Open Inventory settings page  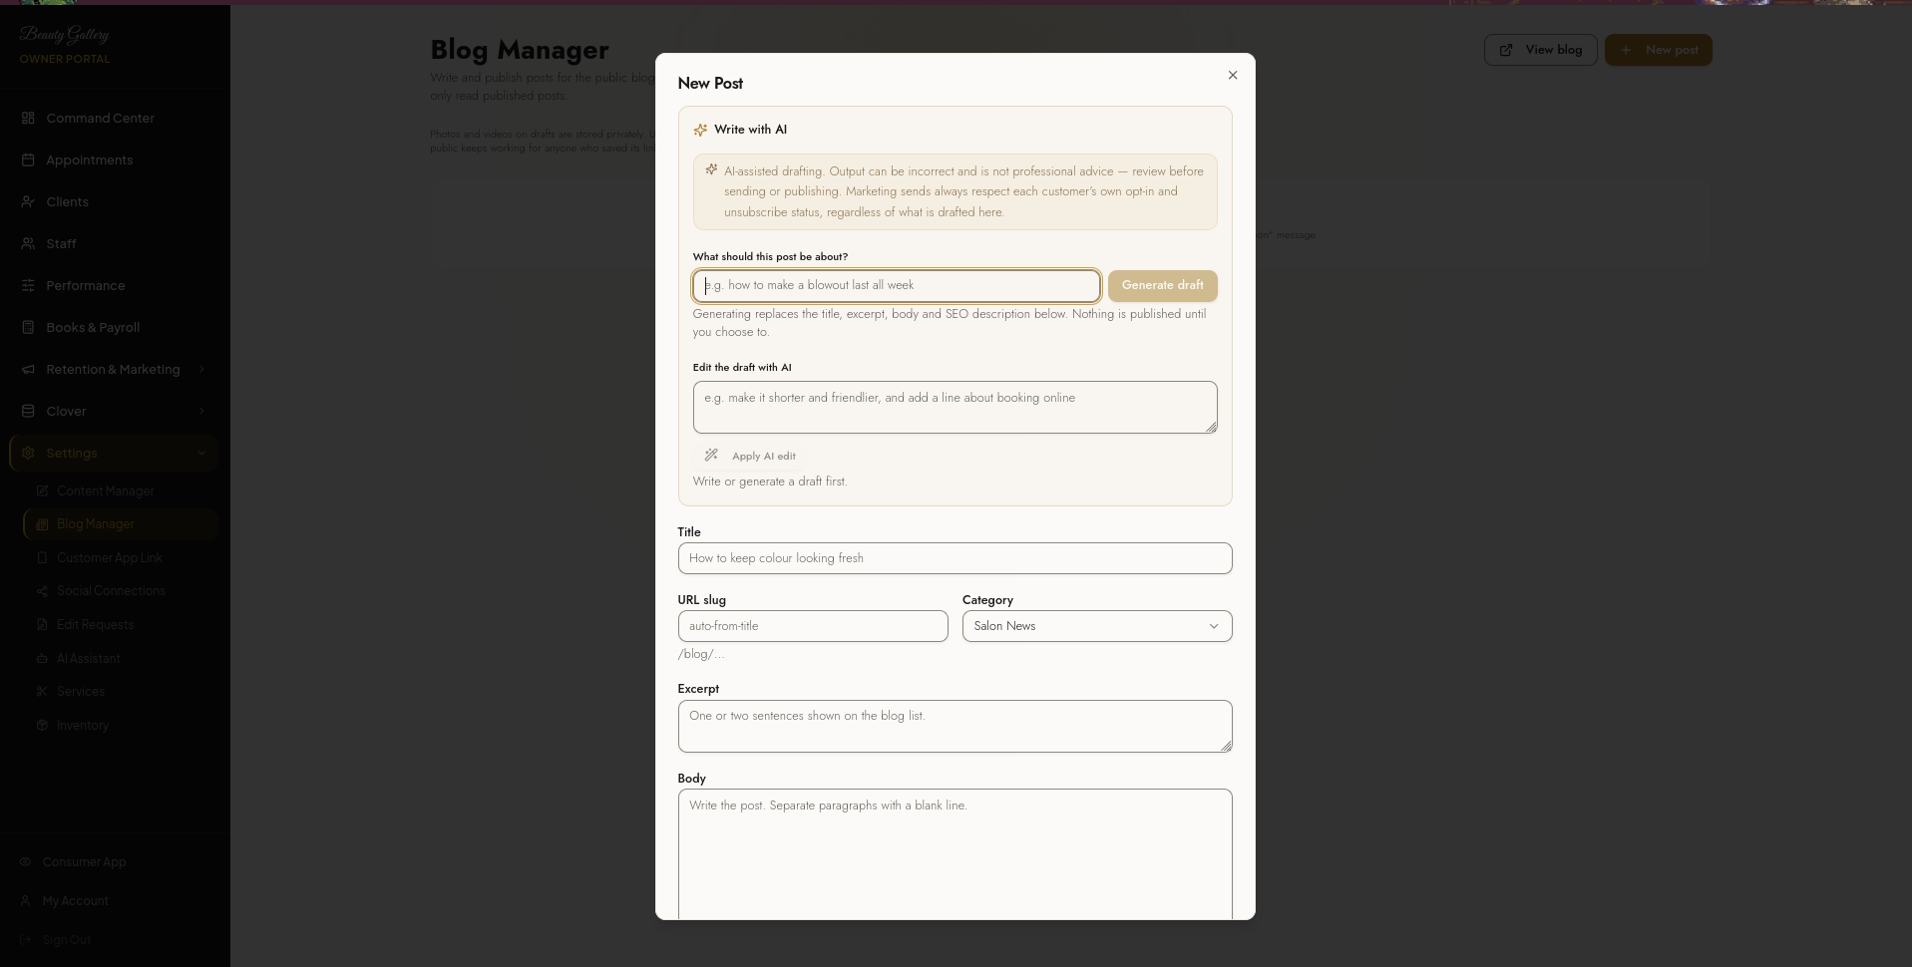click(x=120, y=725)
